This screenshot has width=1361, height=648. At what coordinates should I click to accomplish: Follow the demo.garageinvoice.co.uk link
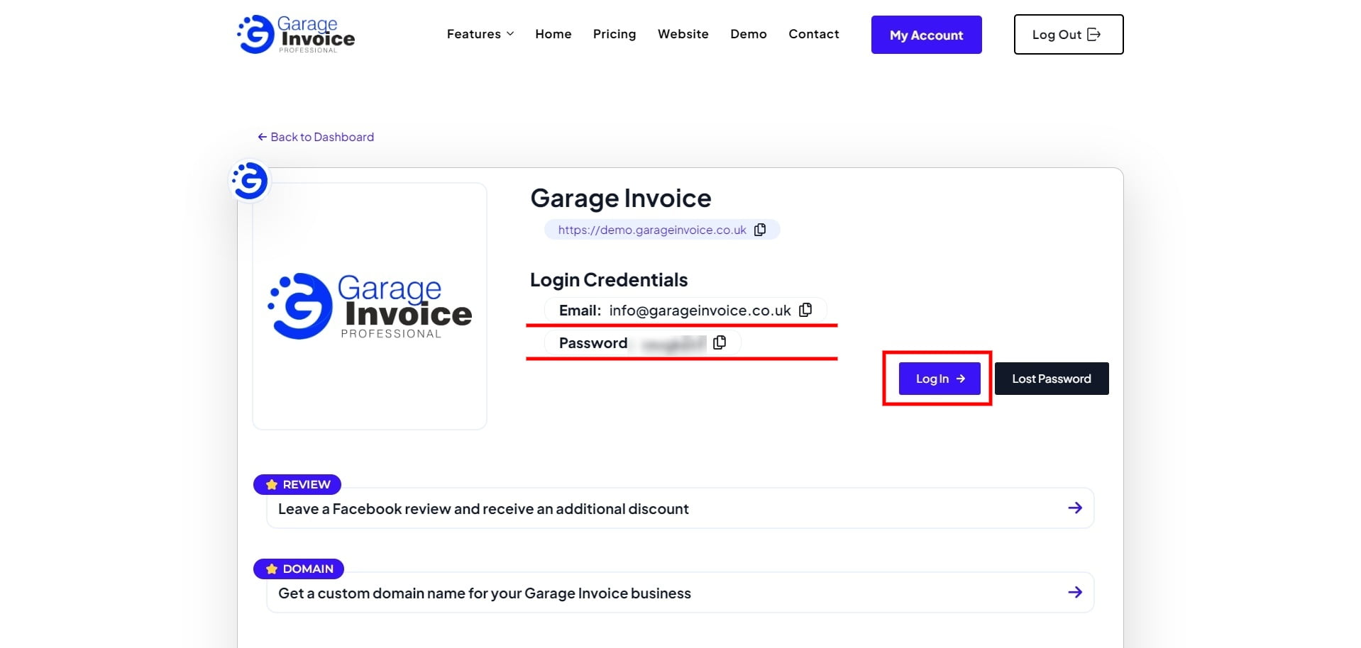651,229
